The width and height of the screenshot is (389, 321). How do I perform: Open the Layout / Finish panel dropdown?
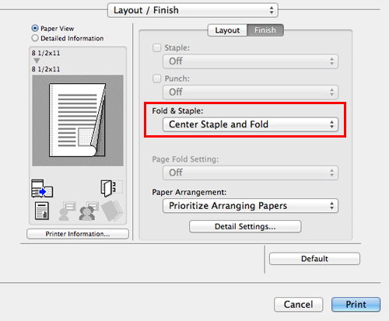(x=193, y=10)
